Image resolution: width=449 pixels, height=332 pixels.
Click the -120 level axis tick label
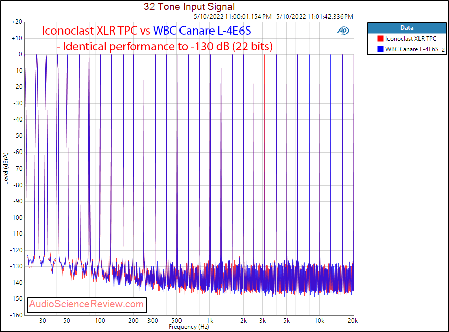16,250
